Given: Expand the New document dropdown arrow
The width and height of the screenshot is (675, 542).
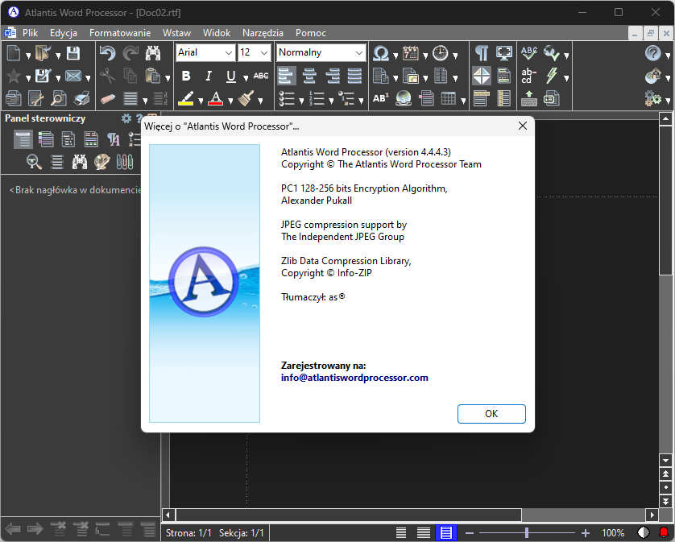Looking at the screenshot, I should [x=28, y=56].
